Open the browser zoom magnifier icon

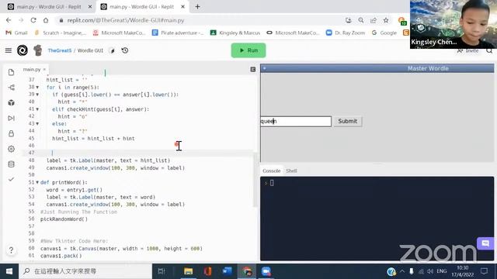pos(360,20)
